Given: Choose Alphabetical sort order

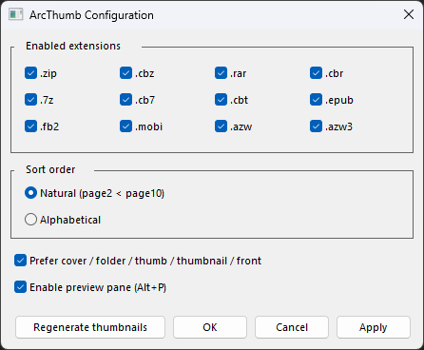Looking at the screenshot, I should pos(30,220).
